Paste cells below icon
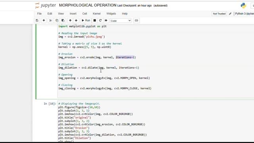This screenshot has width=254, height=143. click(63, 20)
